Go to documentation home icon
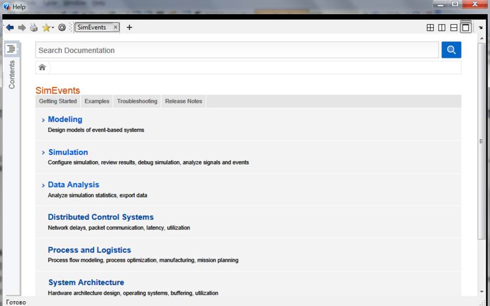Viewport: 490px width, 306px height. (42, 67)
